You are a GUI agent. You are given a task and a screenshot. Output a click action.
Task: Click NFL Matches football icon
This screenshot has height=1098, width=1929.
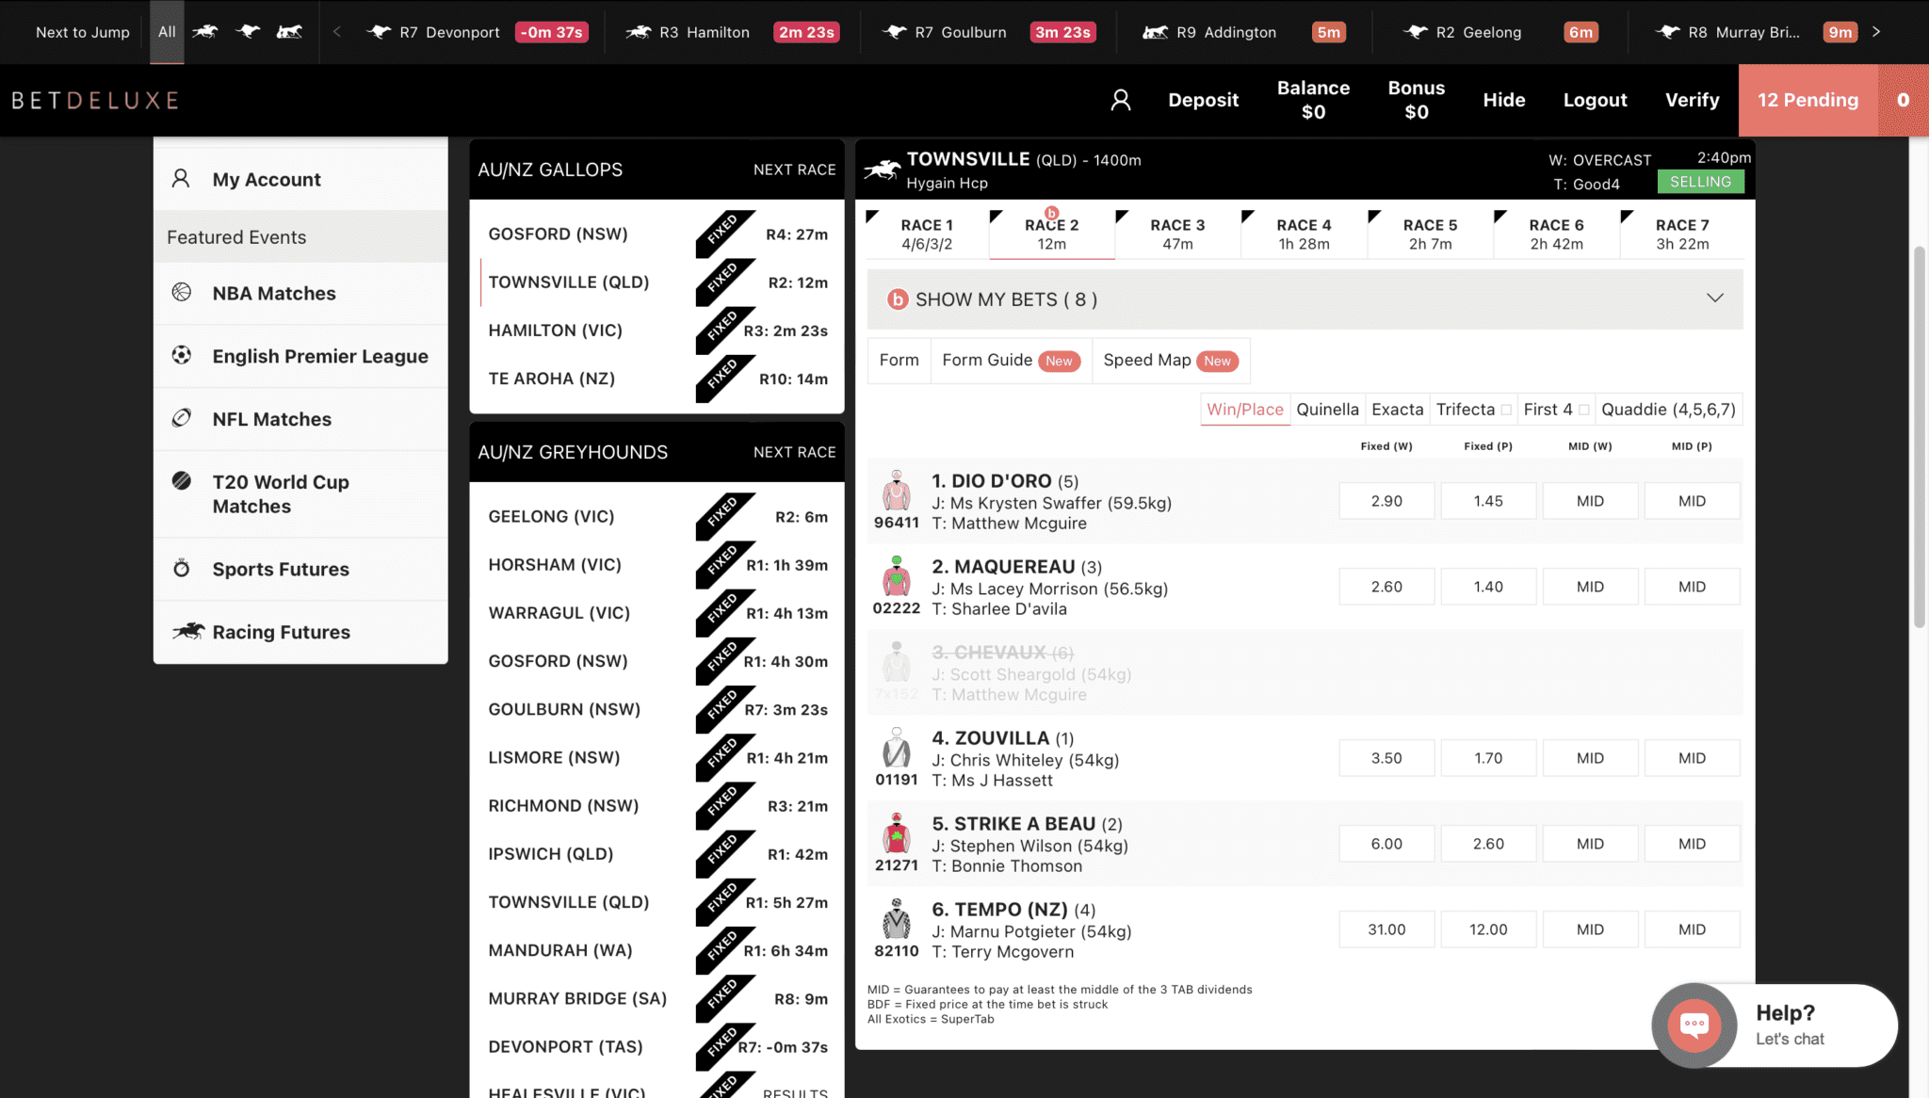tap(182, 418)
